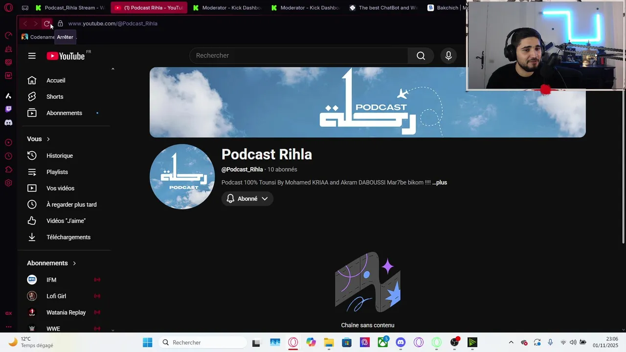Show hidden system tray icons
The width and height of the screenshot is (626, 352).
511,342
